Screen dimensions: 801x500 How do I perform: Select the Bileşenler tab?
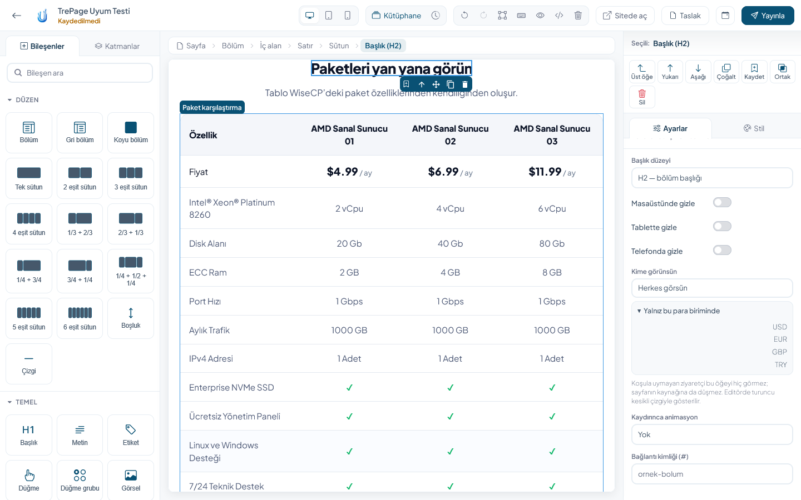pyautogui.click(x=42, y=46)
